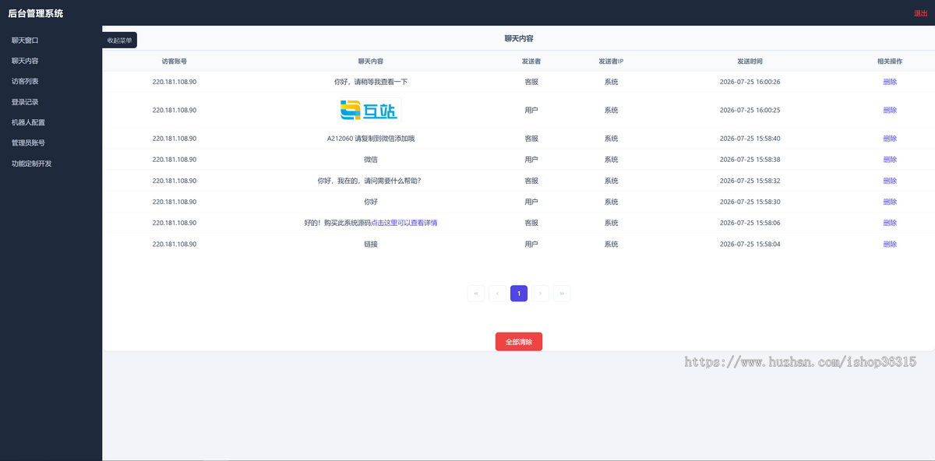Click the 发送者IP column header
This screenshot has height=461, width=935.
611,61
